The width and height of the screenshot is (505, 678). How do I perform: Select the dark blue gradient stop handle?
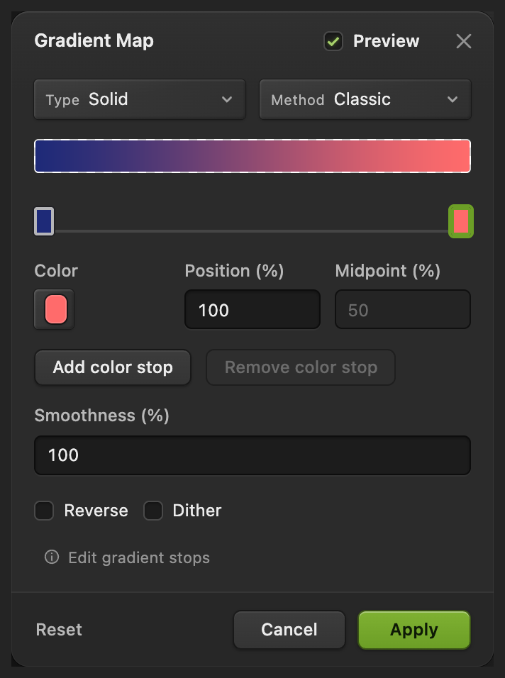[44, 221]
